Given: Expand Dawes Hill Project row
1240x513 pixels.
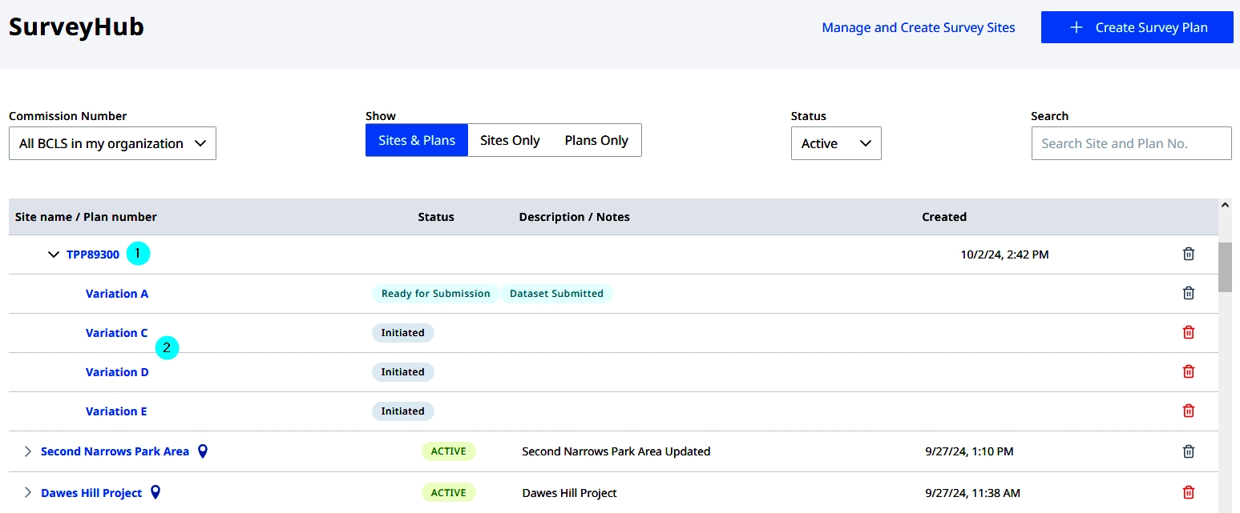Looking at the screenshot, I should (x=28, y=492).
